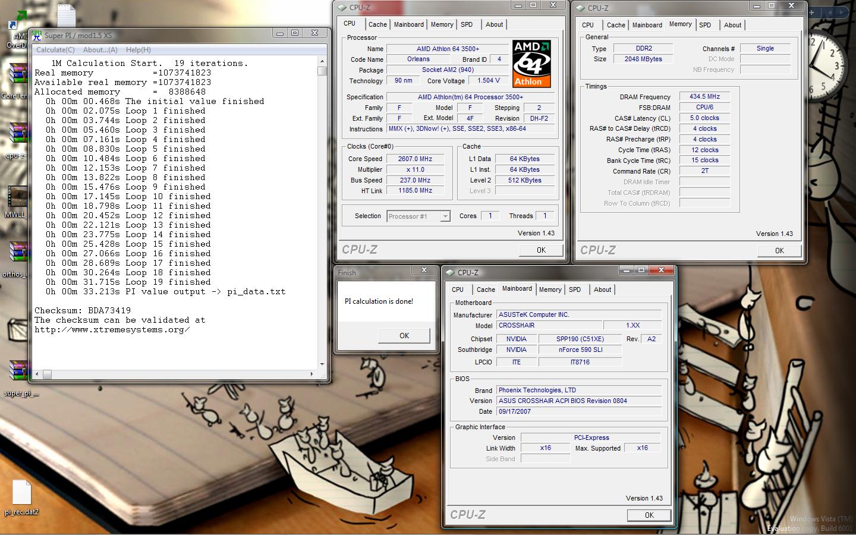Click Super PI horizontal scrollbar right arrow
856x535 pixels.
(312, 374)
